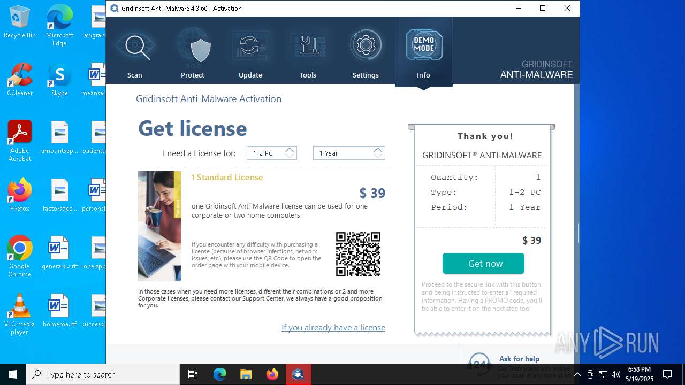Open CCleaner desktop shortcut
This screenshot has height=385, width=685.
tap(20, 80)
